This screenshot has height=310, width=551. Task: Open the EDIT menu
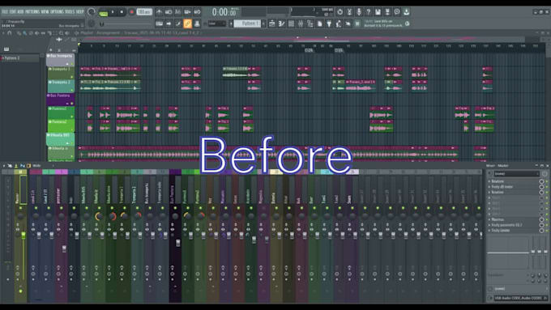click(x=13, y=11)
